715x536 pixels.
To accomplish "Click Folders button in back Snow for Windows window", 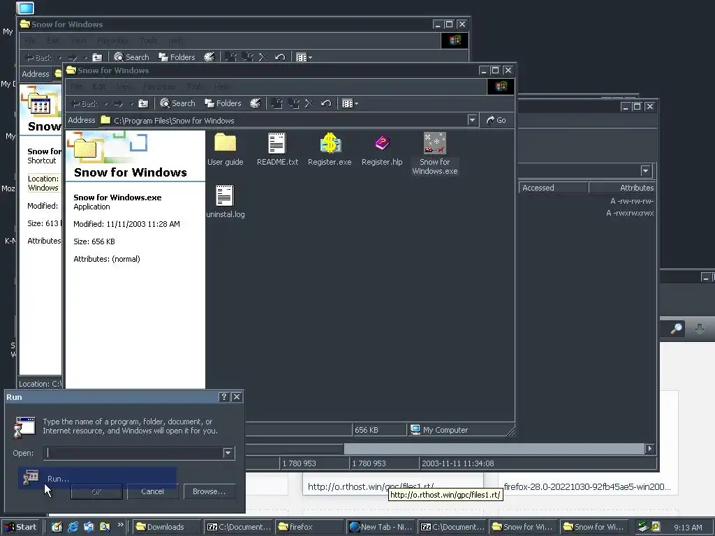I will coord(177,57).
